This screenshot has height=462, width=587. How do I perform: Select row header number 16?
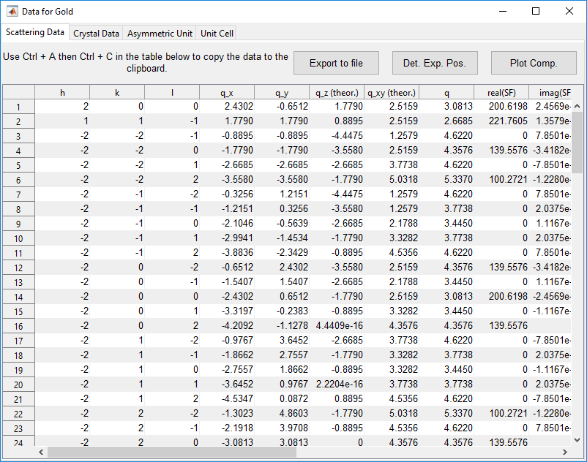tap(18, 326)
